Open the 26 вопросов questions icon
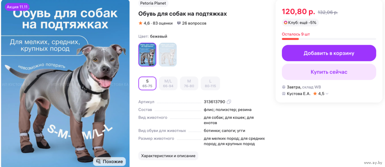Image resolution: width=385 pixels, height=167 pixels. pyautogui.click(x=179, y=23)
